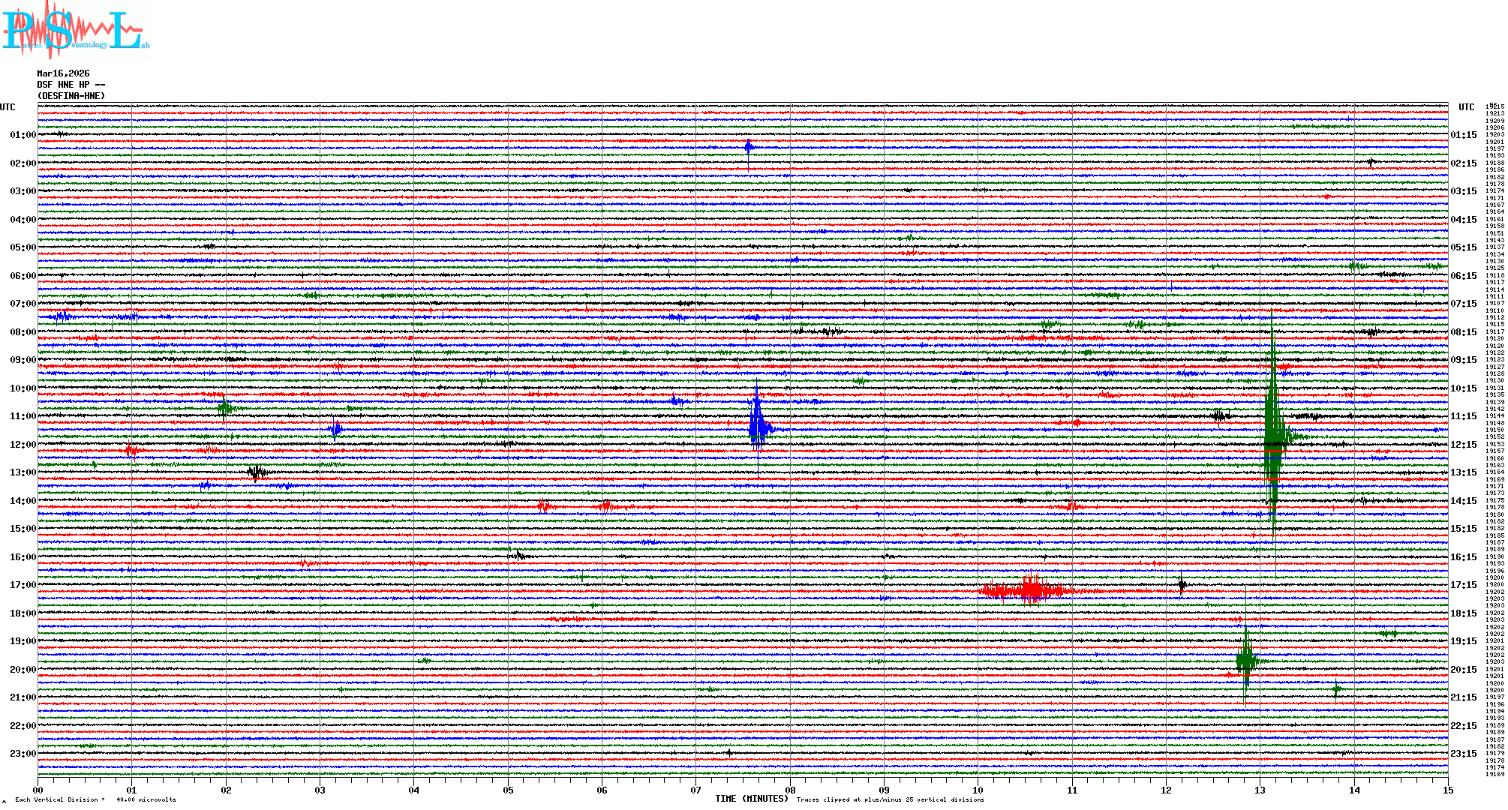1508x810 pixels.
Task: Click minute tick 13 on bottom axis
Action: pyautogui.click(x=1260, y=790)
